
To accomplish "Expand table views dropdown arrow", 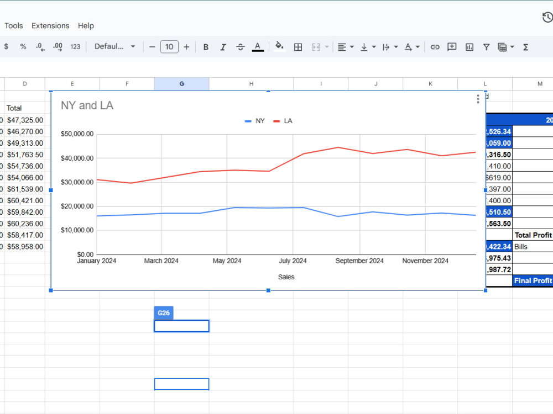I will 512,47.
